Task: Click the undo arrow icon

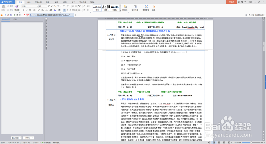Action: point(17,15)
